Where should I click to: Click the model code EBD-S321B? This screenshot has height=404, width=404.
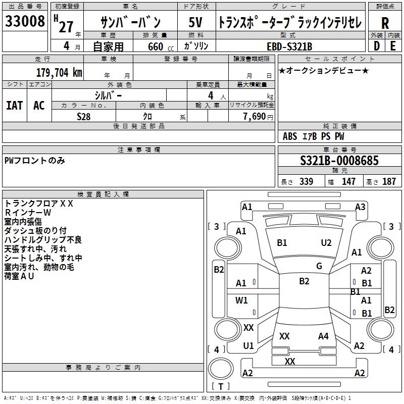(289, 46)
